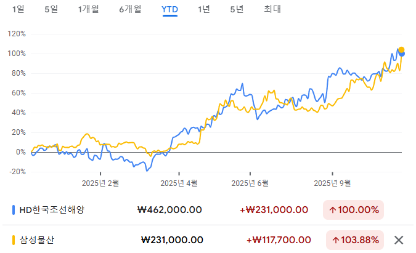Click the up arrow in the 103.88% badge
Viewport: 416px width, 253px height.
(x=336, y=241)
